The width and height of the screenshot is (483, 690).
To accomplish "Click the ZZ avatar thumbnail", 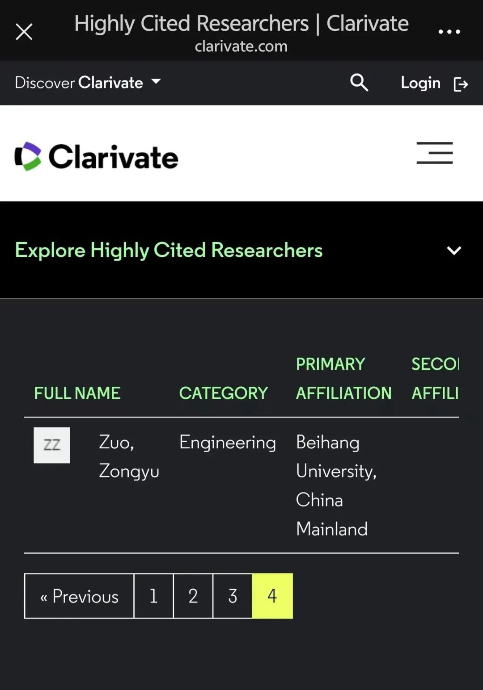I will 52,445.
